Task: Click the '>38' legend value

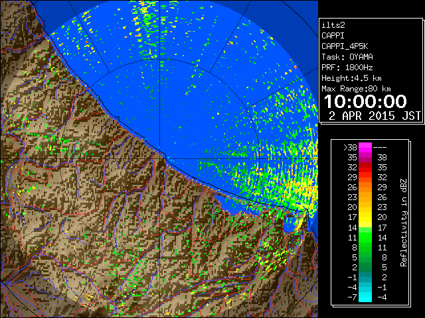Action: (350, 148)
